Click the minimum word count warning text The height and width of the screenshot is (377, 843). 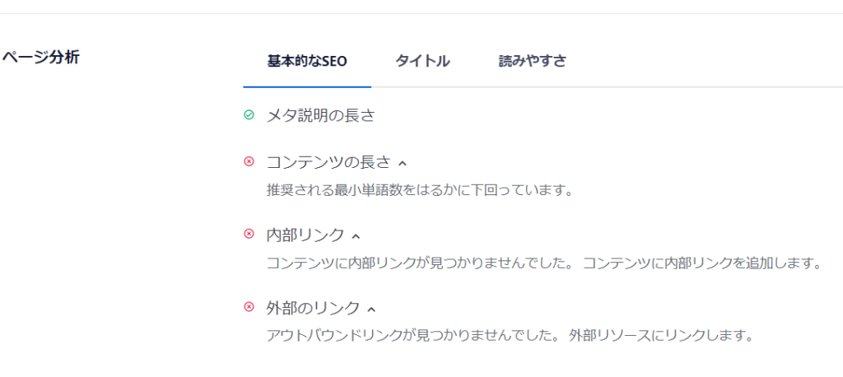[419, 190]
